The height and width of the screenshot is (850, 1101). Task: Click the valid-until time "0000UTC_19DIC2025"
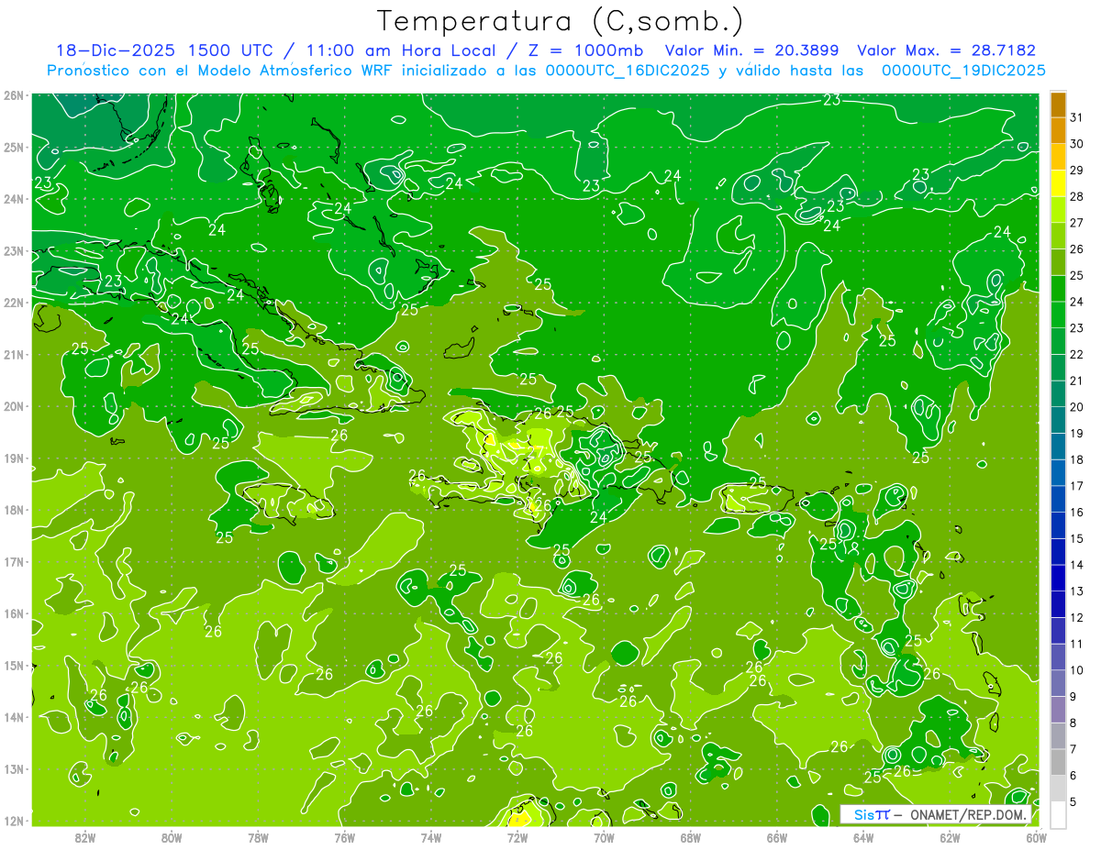click(x=963, y=71)
